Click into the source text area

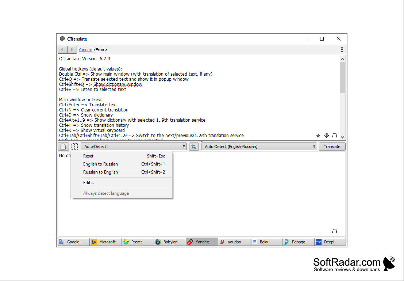(199, 98)
